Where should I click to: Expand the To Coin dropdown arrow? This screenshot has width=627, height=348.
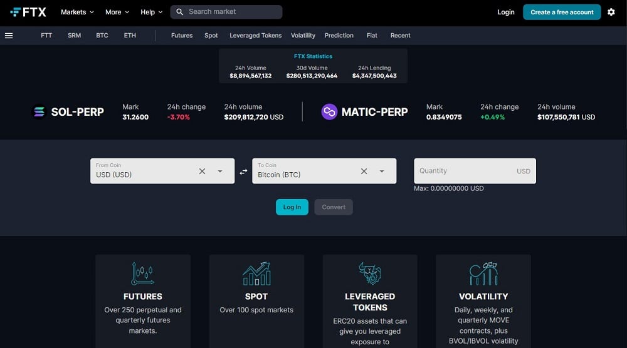tap(382, 171)
